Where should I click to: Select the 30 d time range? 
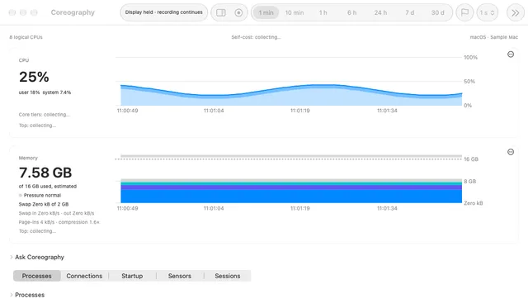pyautogui.click(x=437, y=12)
